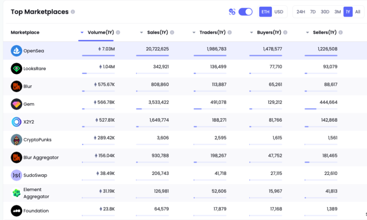Sort by Traders(1Y) arrow
Image resolution: width=367 pixels, height=220 pixels.
[x=194, y=33]
